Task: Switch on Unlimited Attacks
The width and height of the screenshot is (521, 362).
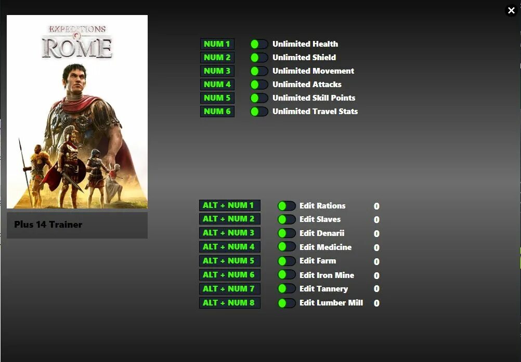Action: 259,85
